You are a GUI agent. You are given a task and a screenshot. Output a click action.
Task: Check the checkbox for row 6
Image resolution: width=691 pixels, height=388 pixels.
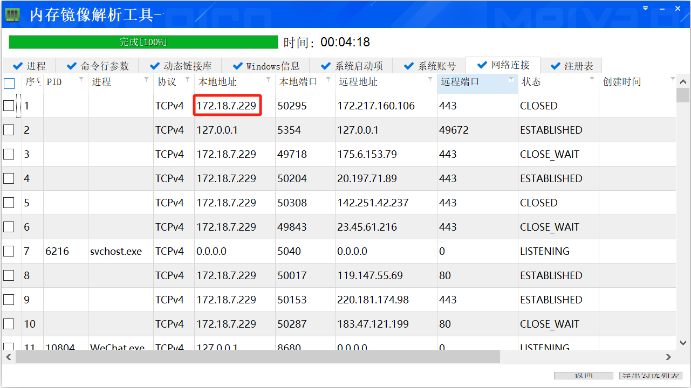tap(9, 227)
